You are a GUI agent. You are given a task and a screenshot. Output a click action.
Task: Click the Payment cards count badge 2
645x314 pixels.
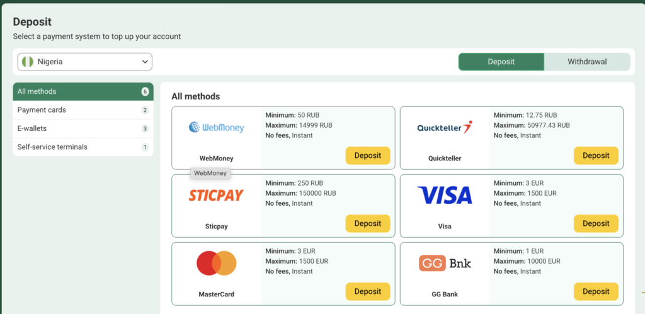[145, 110]
